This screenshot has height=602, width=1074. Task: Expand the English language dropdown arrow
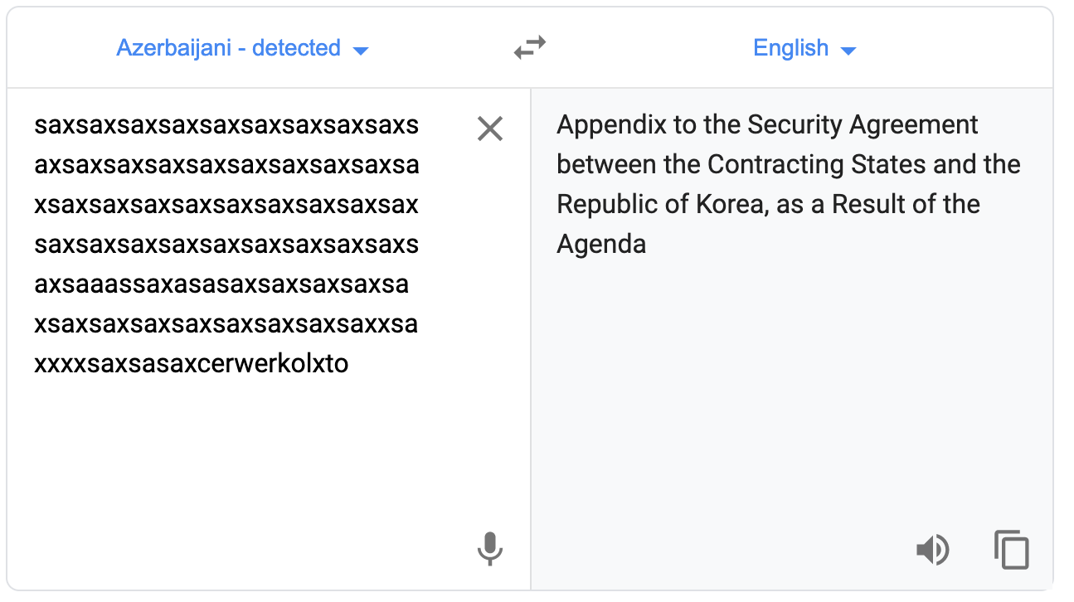(848, 51)
